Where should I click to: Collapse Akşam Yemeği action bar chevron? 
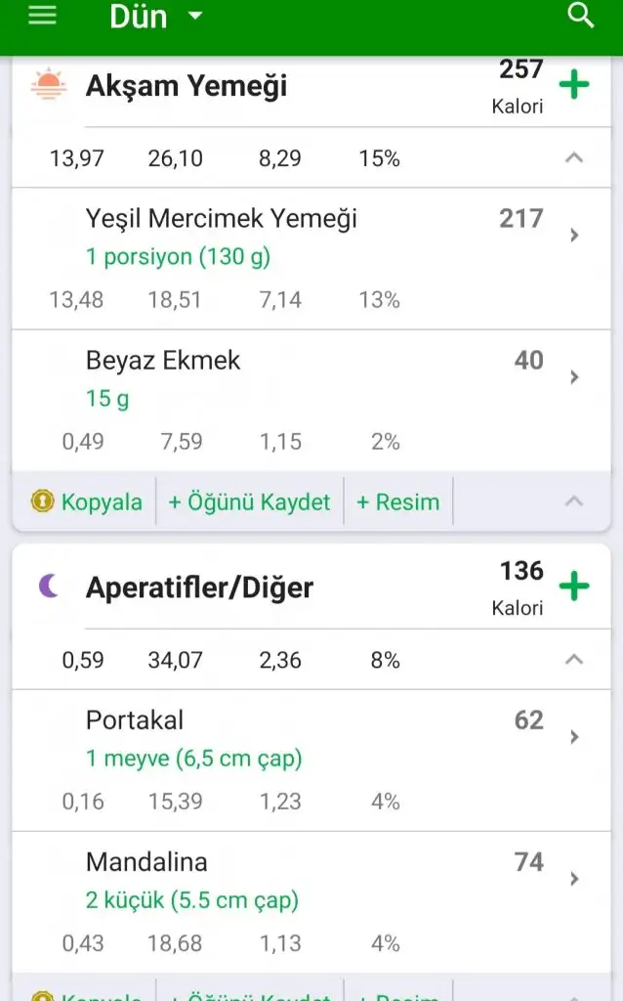[574, 501]
